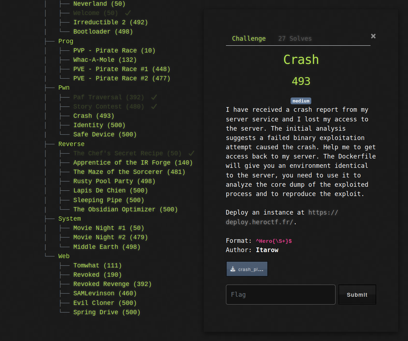Select Whac-A-Mole (132) challenge

(x=105, y=60)
